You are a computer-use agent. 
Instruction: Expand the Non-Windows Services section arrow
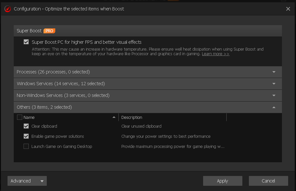coord(274,95)
